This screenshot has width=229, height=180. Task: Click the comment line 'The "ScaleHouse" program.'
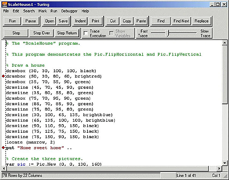43,43
